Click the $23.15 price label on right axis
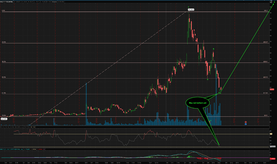The height and width of the screenshot is (164, 277). pyautogui.click(x=265, y=77)
